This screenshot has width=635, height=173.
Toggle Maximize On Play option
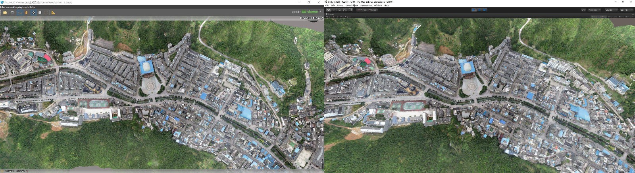tap(598, 17)
